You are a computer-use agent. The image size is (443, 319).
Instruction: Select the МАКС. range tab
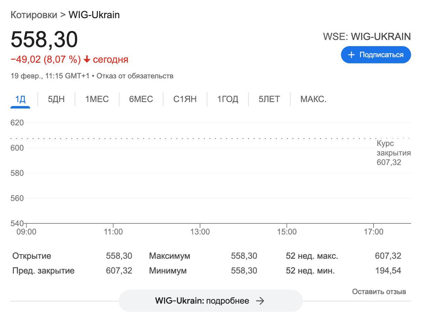[313, 99]
